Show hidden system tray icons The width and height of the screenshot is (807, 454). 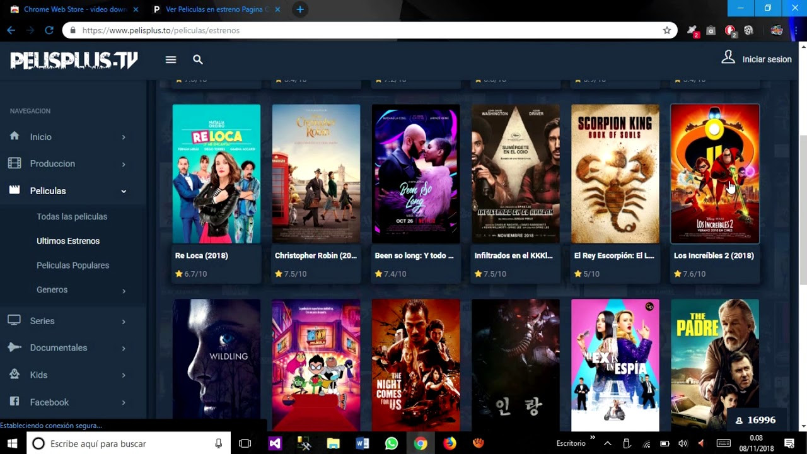click(x=607, y=443)
